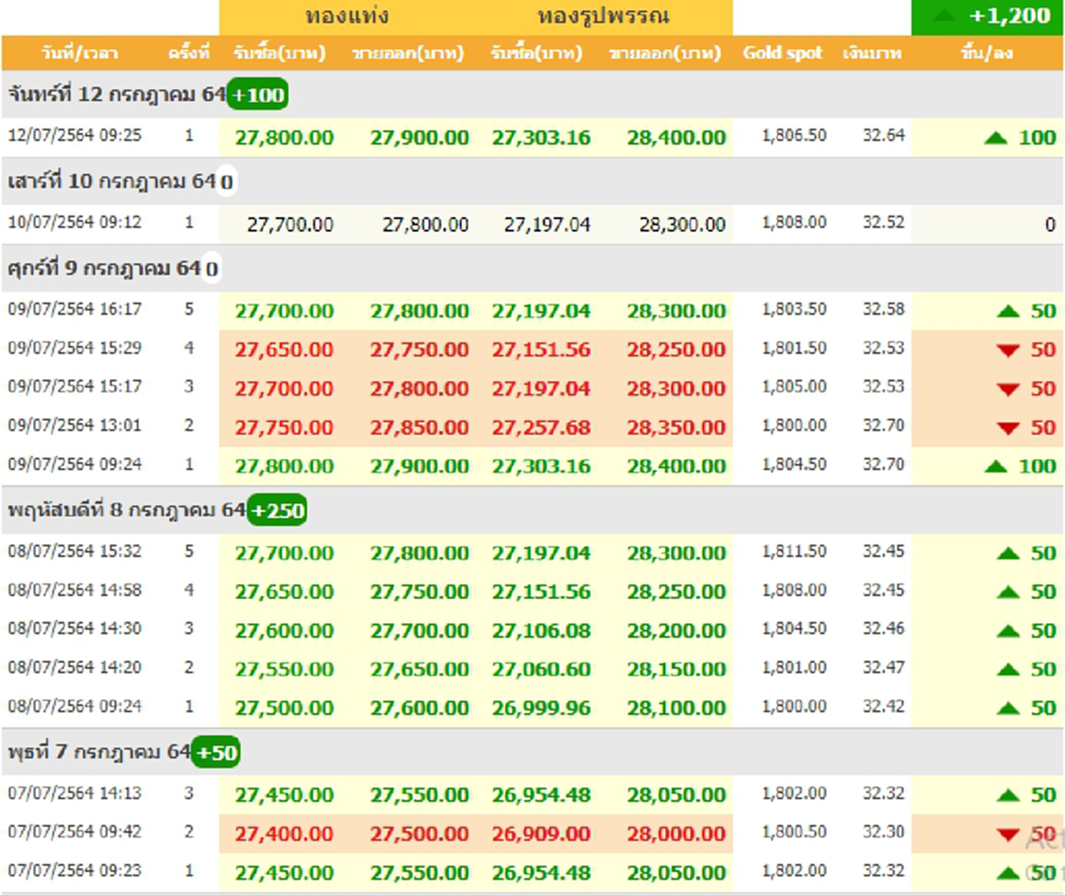Click the 0 badge beside เสาร์ที่ 10 กรกฎาคม
Image resolution: width=1065 pixels, height=895 pixels.
point(226,182)
